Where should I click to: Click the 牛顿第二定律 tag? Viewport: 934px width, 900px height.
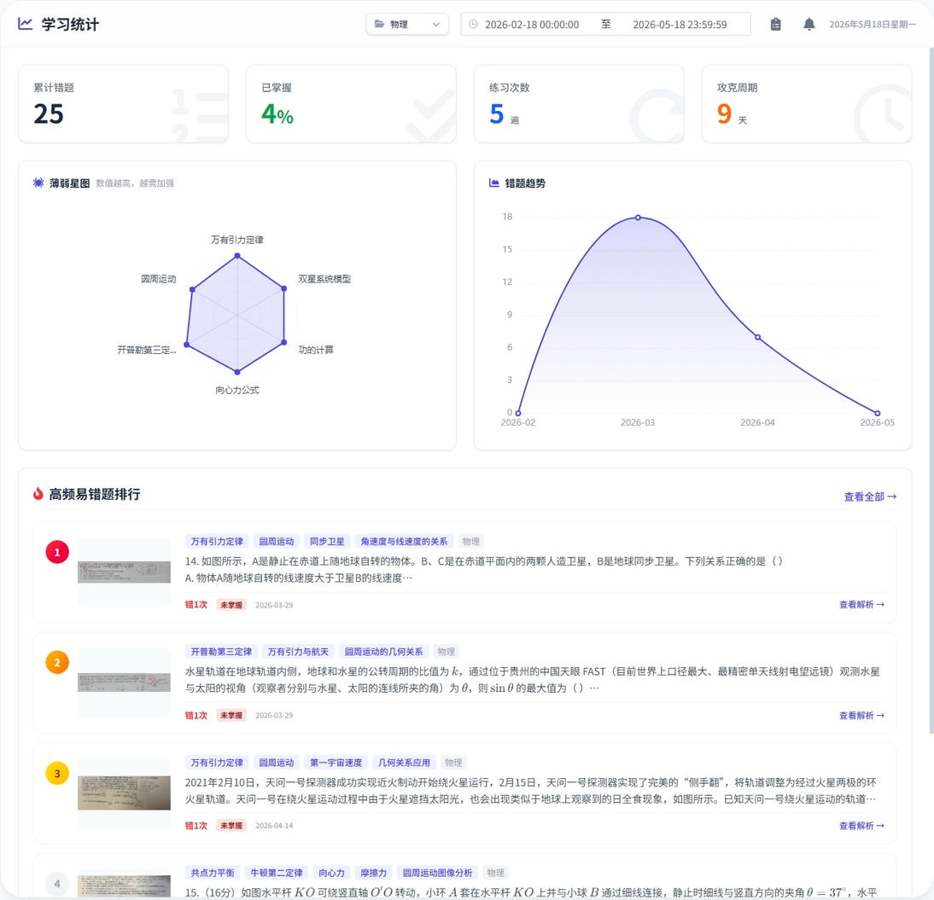point(277,873)
